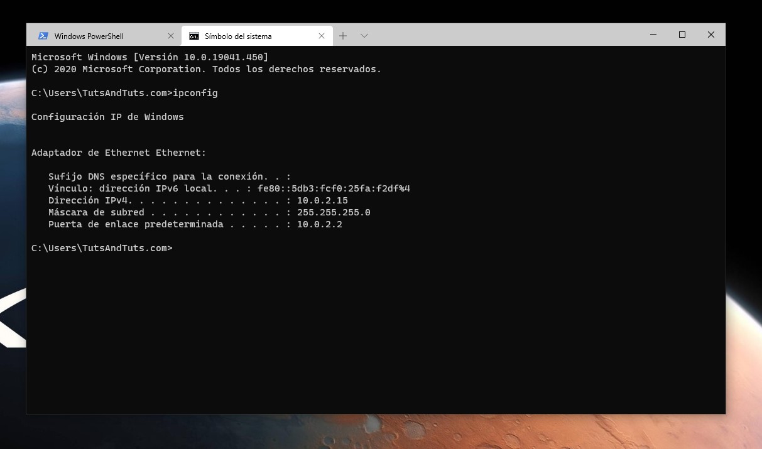Open a new tab with the plus icon
This screenshot has height=449, width=762.
click(x=343, y=36)
